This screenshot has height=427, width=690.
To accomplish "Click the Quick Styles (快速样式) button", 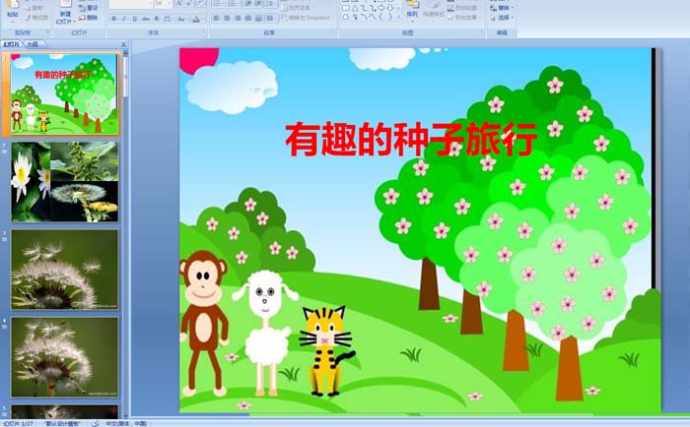I will [x=433, y=10].
